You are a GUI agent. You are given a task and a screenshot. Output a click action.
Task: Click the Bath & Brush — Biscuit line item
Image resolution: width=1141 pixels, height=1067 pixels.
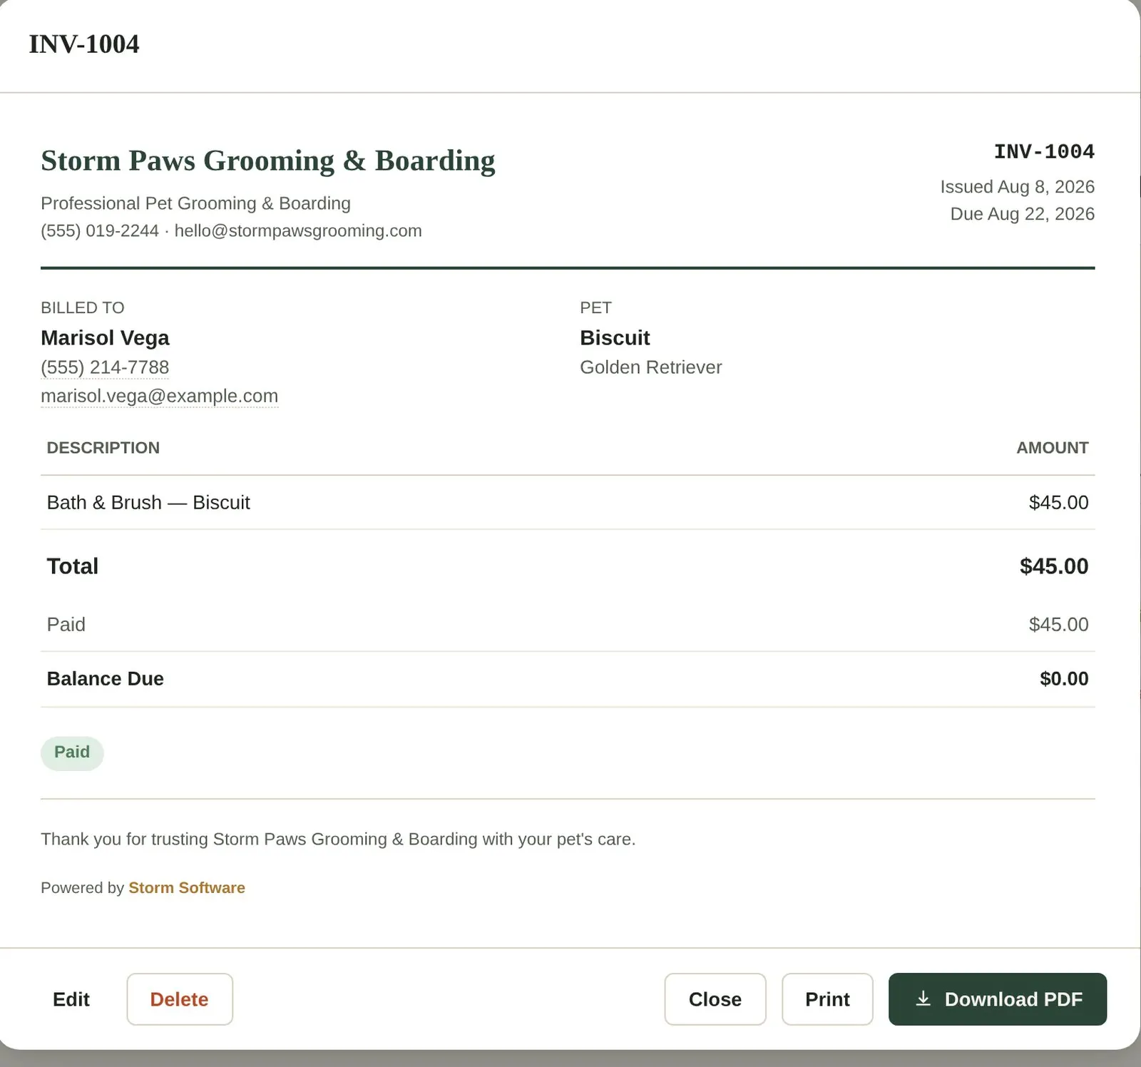148,503
